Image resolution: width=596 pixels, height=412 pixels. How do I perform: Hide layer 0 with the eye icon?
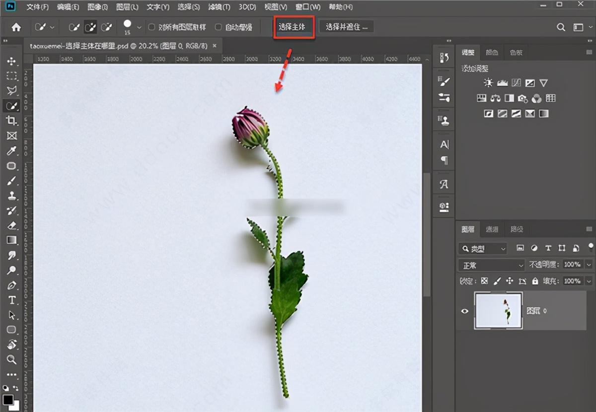point(465,311)
